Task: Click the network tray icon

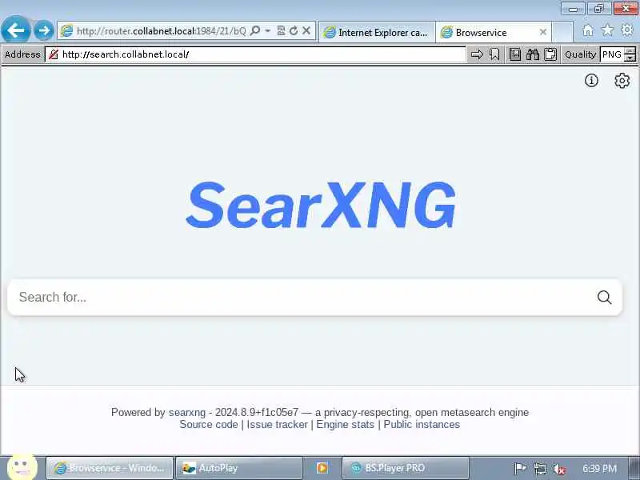Action: point(539,469)
